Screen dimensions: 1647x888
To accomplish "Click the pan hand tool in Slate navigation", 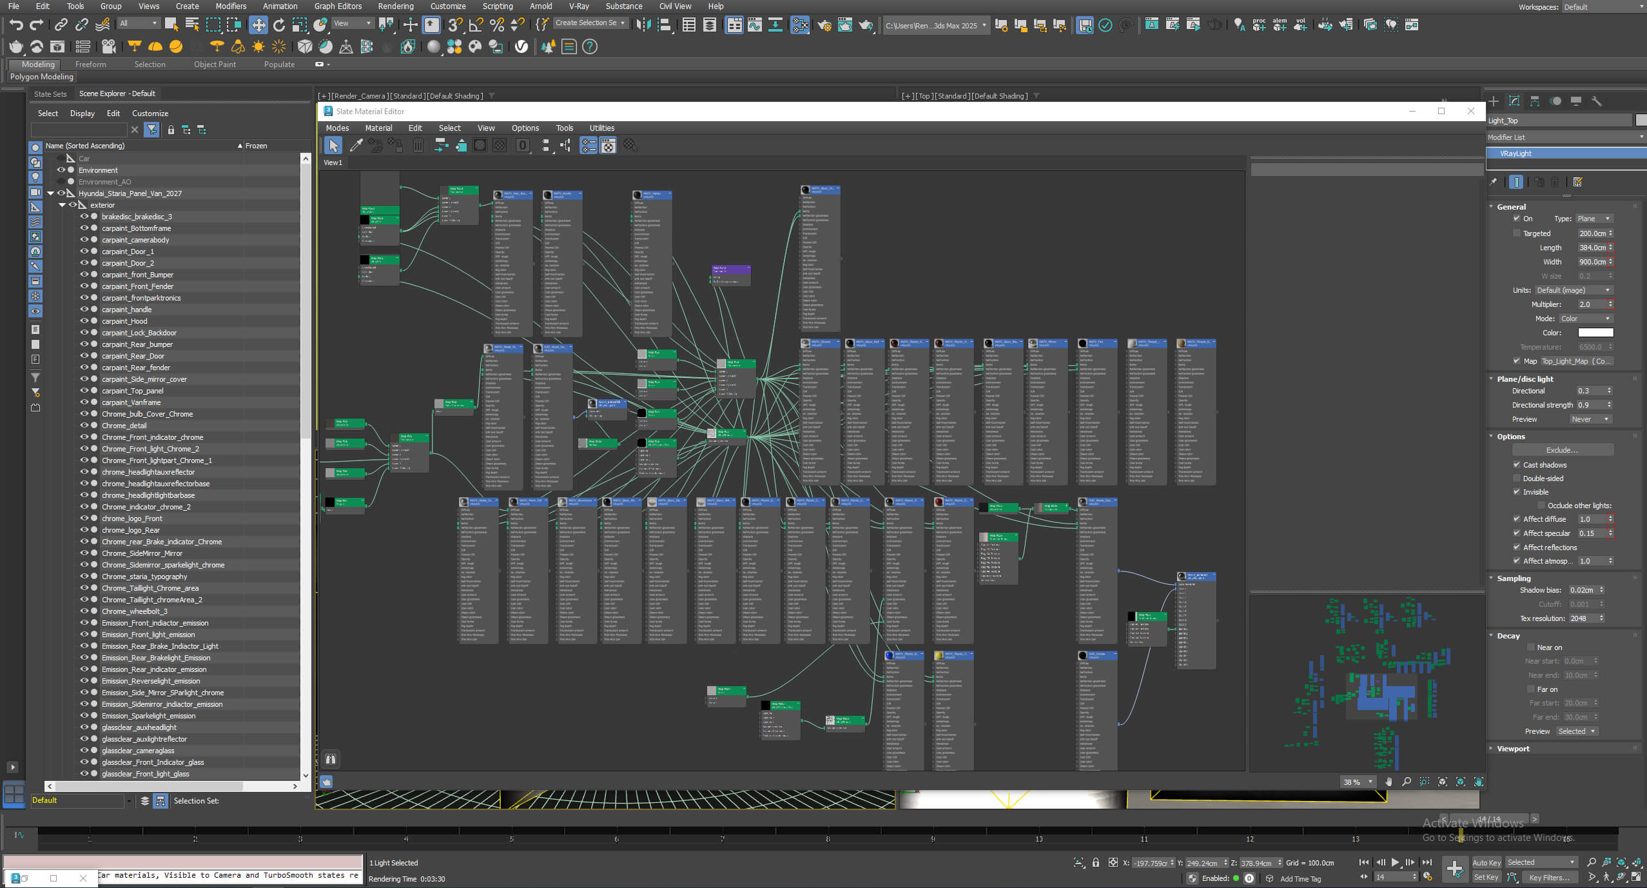I will coord(1389,782).
